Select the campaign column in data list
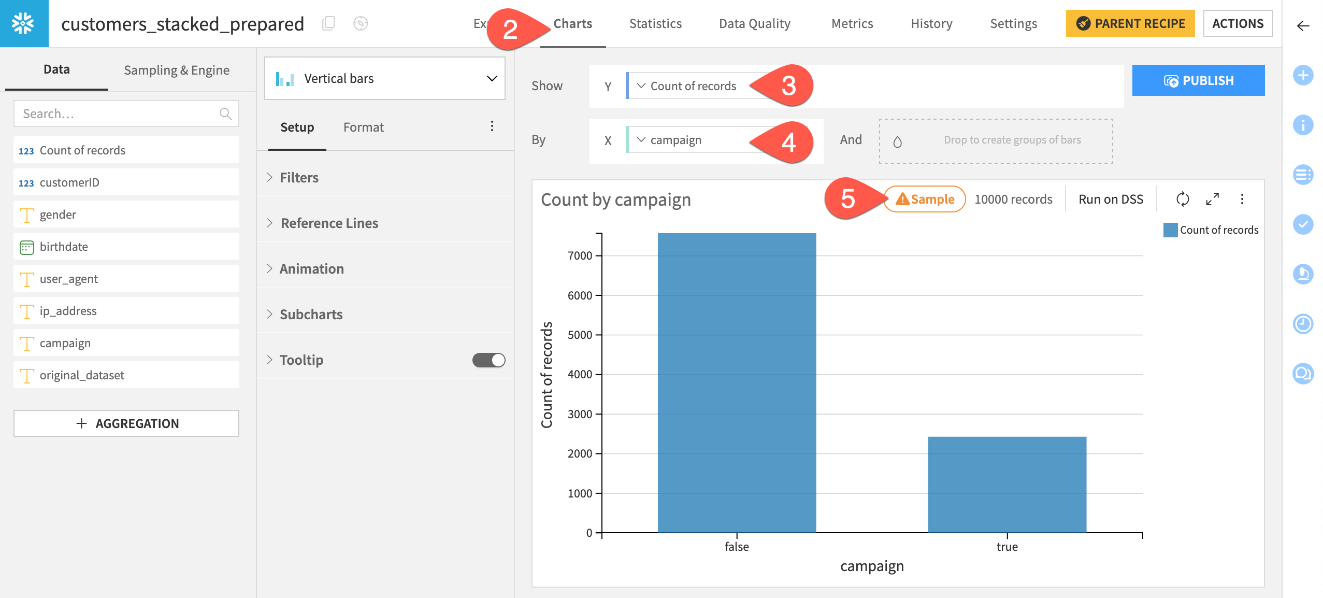 click(x=126, y=343)
